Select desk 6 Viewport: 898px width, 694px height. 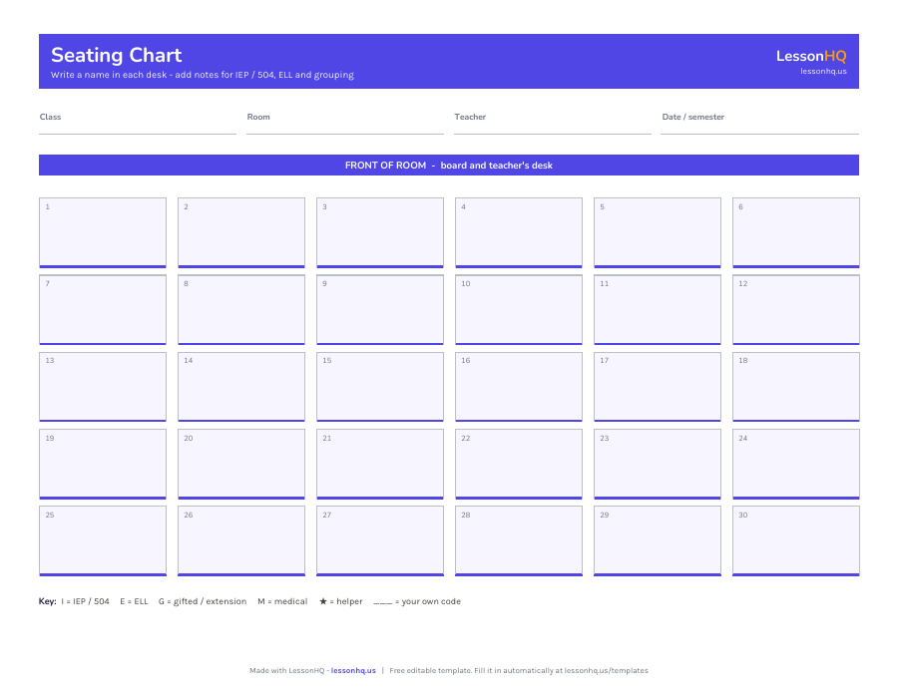tap(795, 233)
